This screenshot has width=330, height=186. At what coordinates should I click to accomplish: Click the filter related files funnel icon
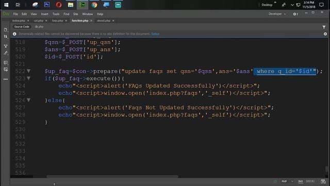pos(324,27)
